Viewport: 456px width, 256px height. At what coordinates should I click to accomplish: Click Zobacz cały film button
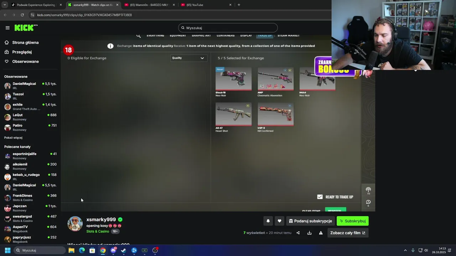pyautogui.click(x=348, y=233)
